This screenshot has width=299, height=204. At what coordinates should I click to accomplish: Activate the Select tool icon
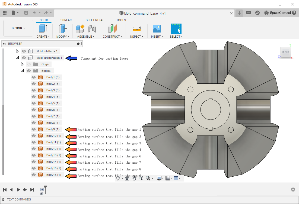point(176,28)
